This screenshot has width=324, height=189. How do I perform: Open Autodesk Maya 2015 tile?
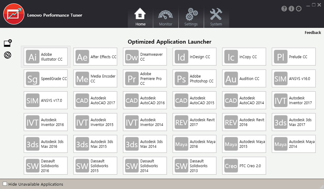click(x=244, y=144)
